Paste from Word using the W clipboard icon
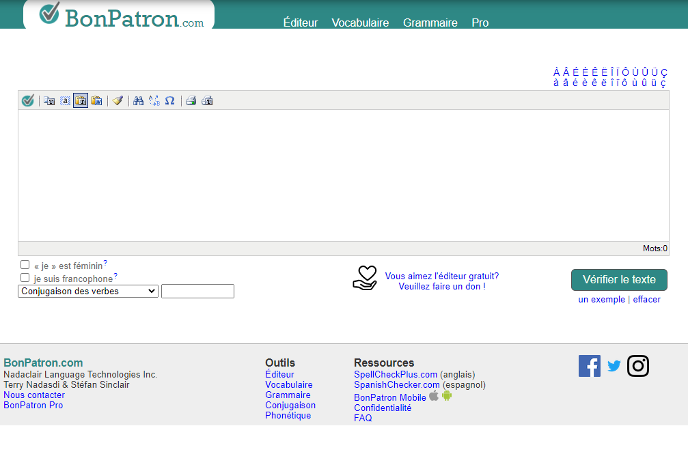Viewport: 688px width, 454px height. pos(96,100)
